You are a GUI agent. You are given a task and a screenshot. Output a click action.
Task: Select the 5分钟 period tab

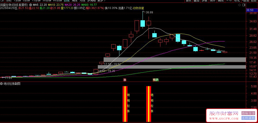coord(26,1)
